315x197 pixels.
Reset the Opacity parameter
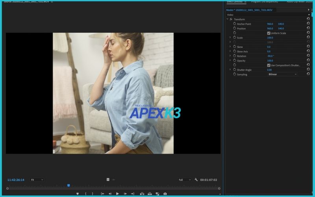[x=308, y=61]
